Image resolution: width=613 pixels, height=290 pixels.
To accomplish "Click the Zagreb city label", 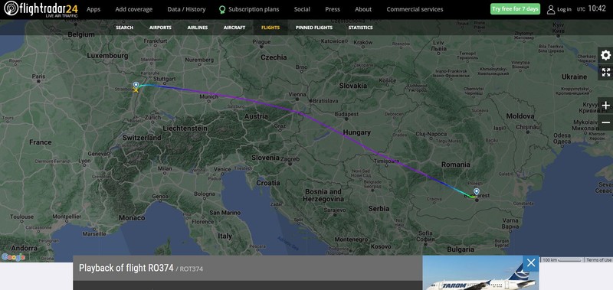I will click(290, 159).
